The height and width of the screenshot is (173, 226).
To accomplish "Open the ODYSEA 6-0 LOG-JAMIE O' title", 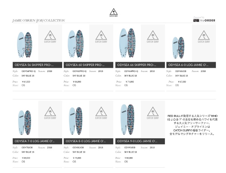I will [191, 65].
